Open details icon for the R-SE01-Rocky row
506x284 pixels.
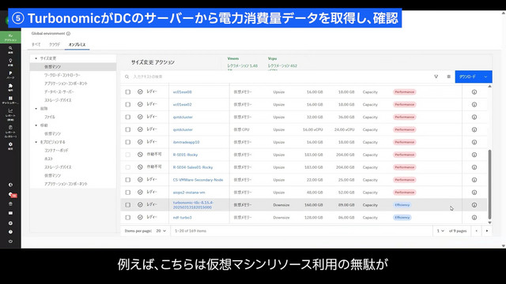click(x=474, y=155)
